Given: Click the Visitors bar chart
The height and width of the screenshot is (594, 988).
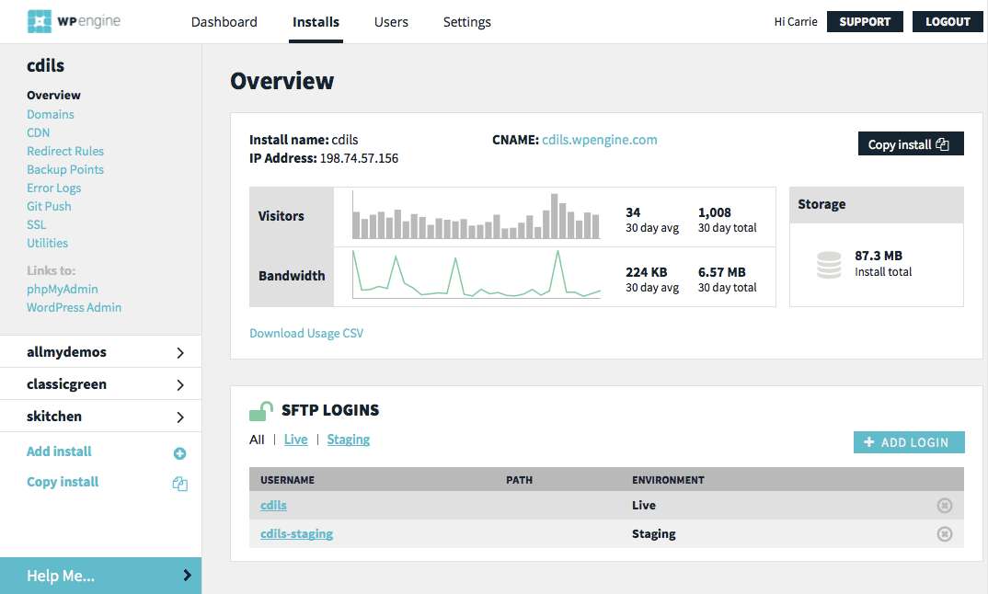Looking at the screenshot, I should 477,216.
